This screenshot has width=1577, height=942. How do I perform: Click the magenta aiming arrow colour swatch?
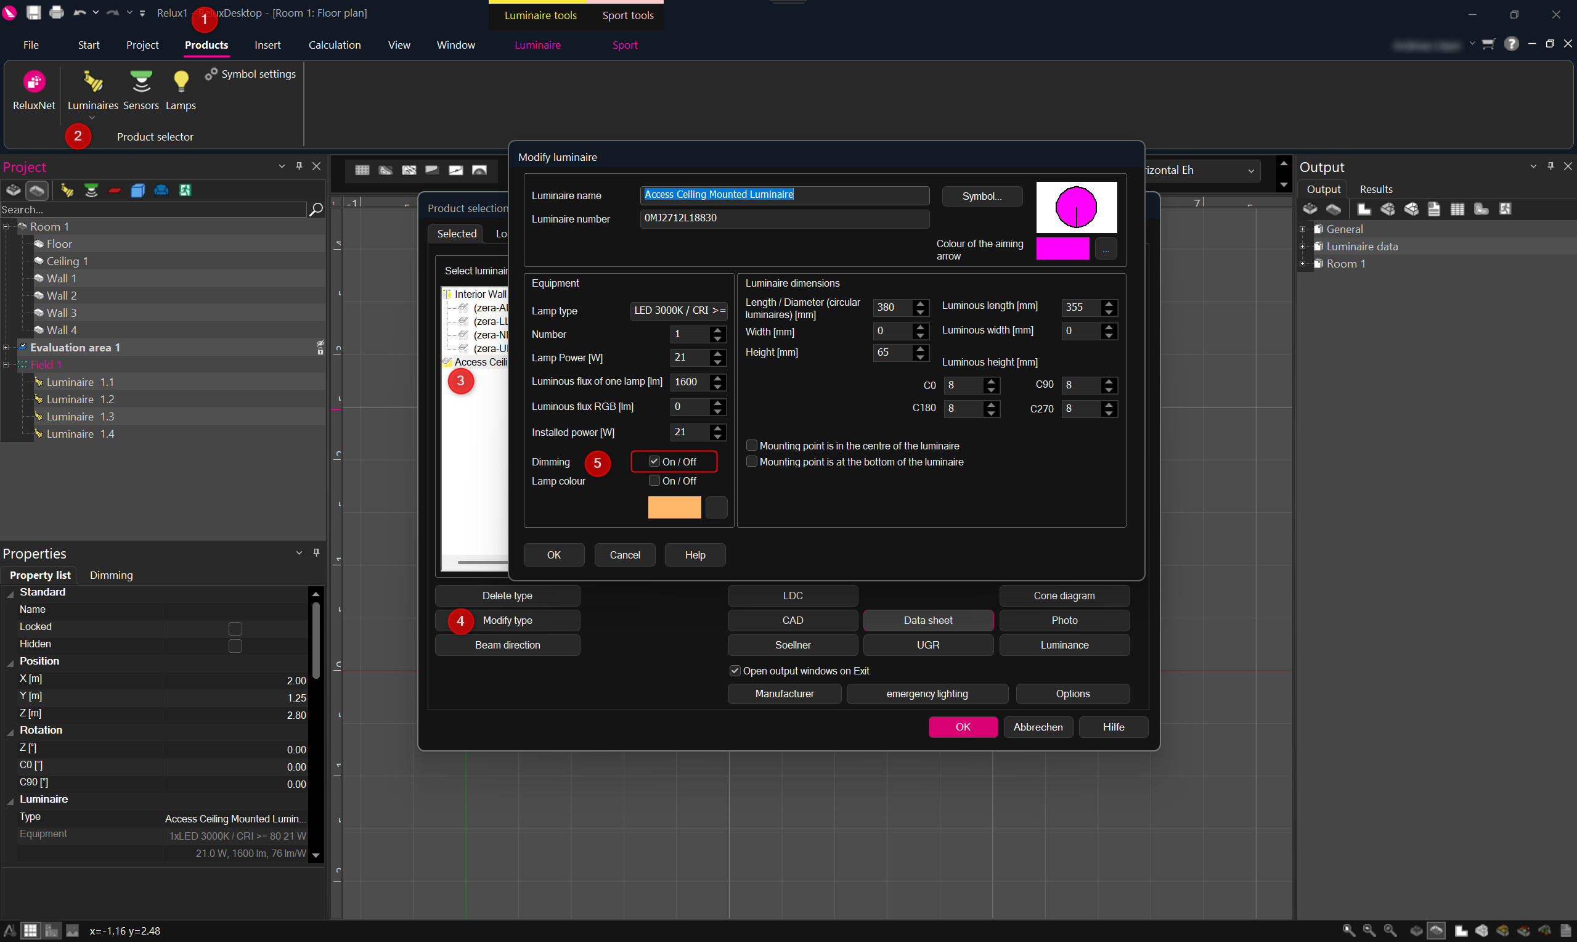point(1062,249)
